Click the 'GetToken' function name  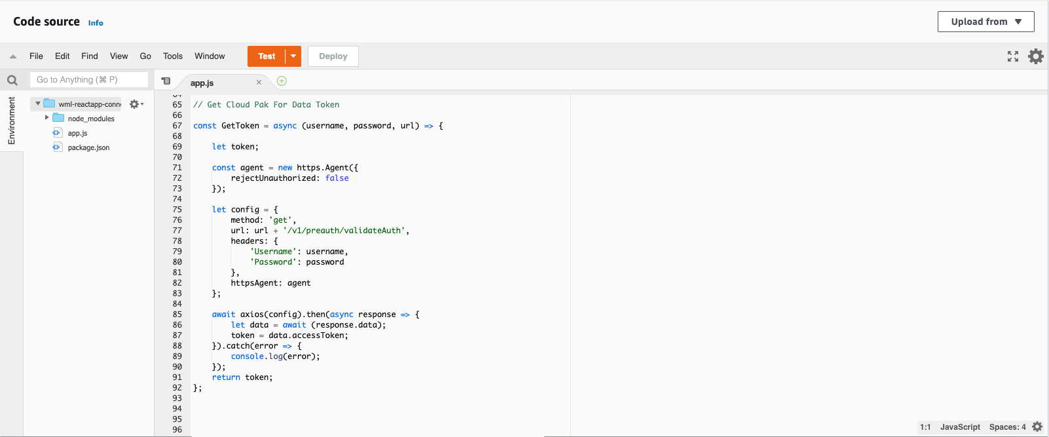[240, 126]
